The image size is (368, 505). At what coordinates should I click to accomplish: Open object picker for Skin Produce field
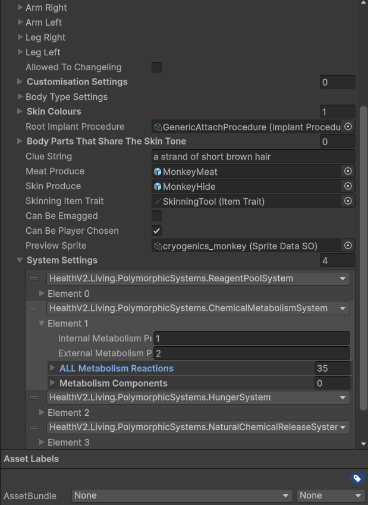348,186
